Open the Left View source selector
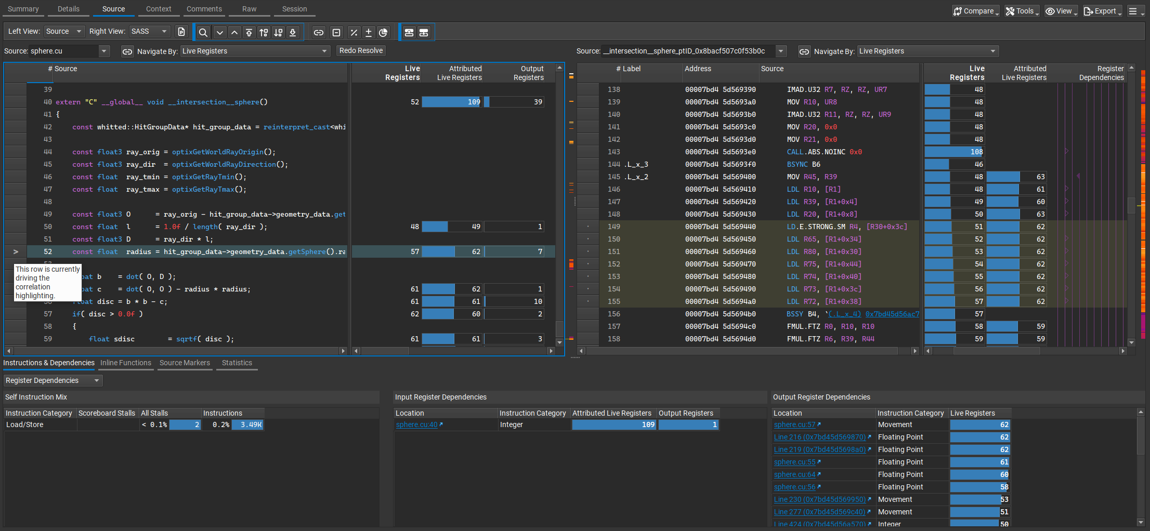Screen dimensions: 1150x531 (x=64, y=31)
